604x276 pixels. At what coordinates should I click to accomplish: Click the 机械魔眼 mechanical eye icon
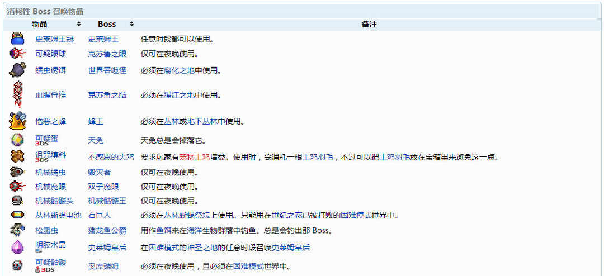pos(17,186)
